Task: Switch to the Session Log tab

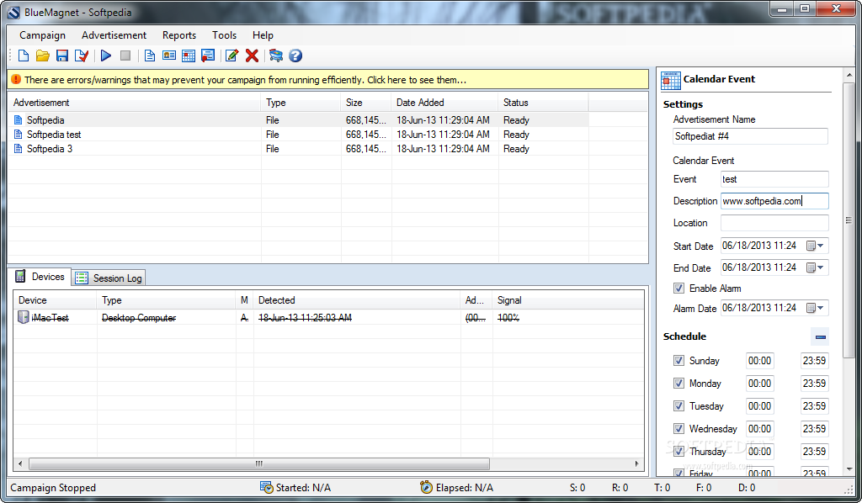Action: (109, 278)
